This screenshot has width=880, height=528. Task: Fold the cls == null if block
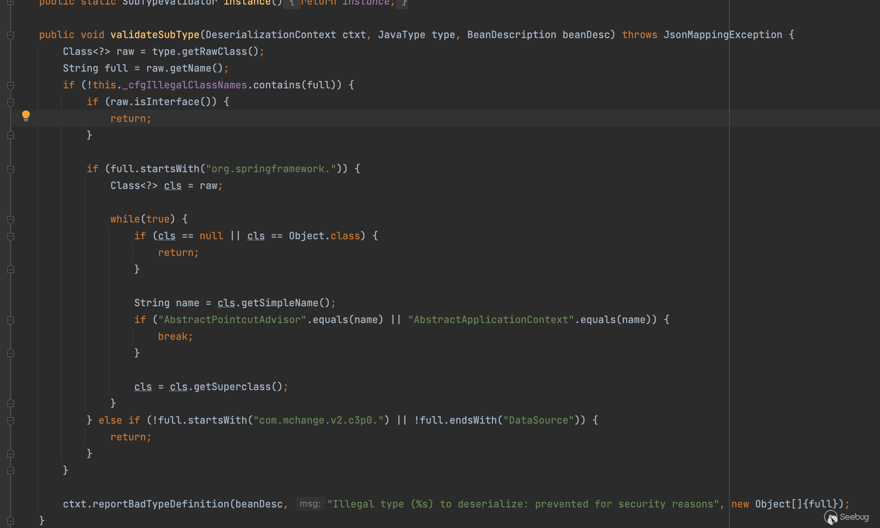(x=11, y=237)
